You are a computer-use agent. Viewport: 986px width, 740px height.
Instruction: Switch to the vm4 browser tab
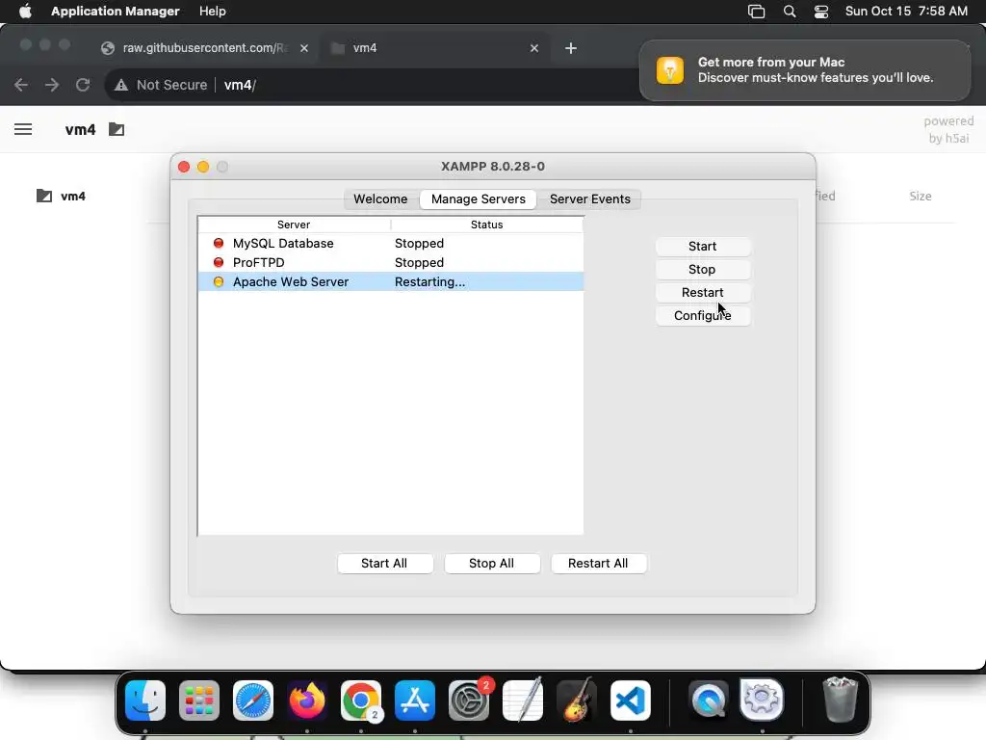click(434, 48)
